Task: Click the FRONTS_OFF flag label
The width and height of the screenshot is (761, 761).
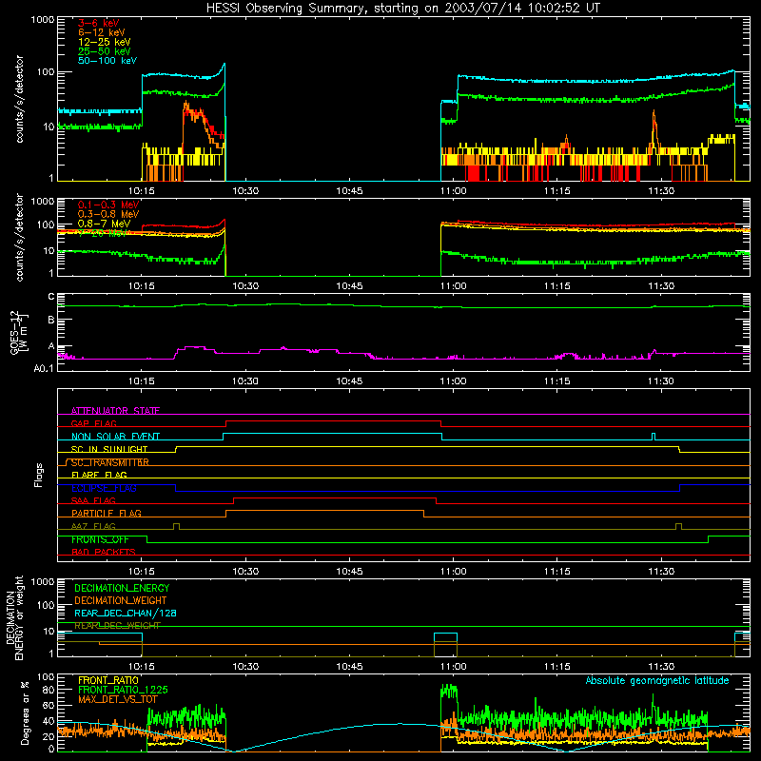Action: click(x=100, y=539)
